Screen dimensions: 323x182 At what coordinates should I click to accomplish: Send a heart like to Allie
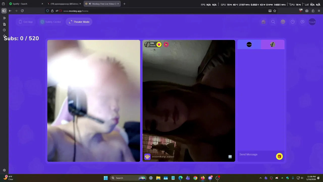[159, 44]
